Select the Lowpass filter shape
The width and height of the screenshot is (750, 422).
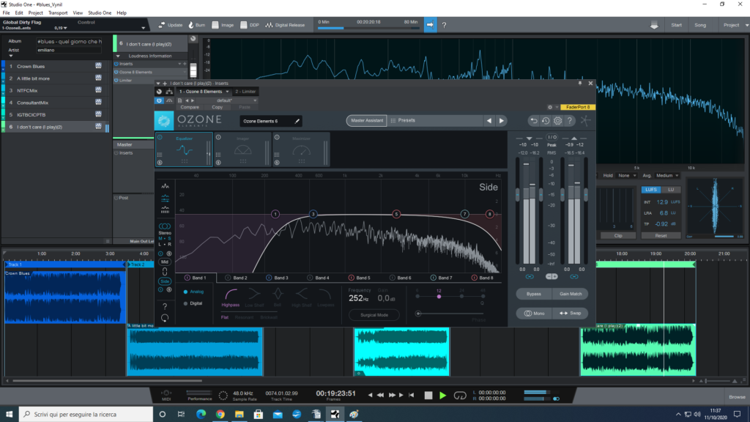[x=325, y=297]
